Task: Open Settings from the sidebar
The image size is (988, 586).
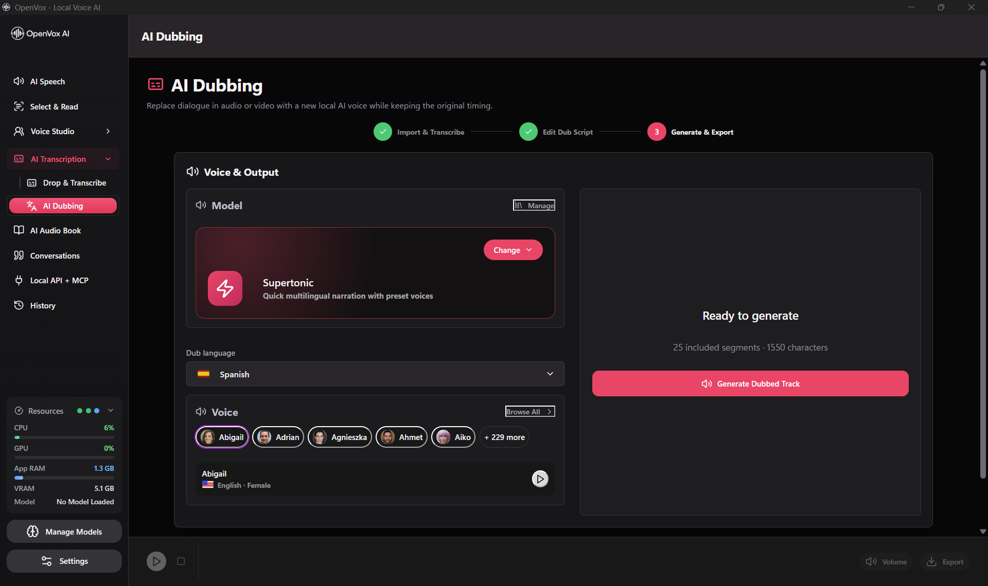Action: click(x=64, y=561)
